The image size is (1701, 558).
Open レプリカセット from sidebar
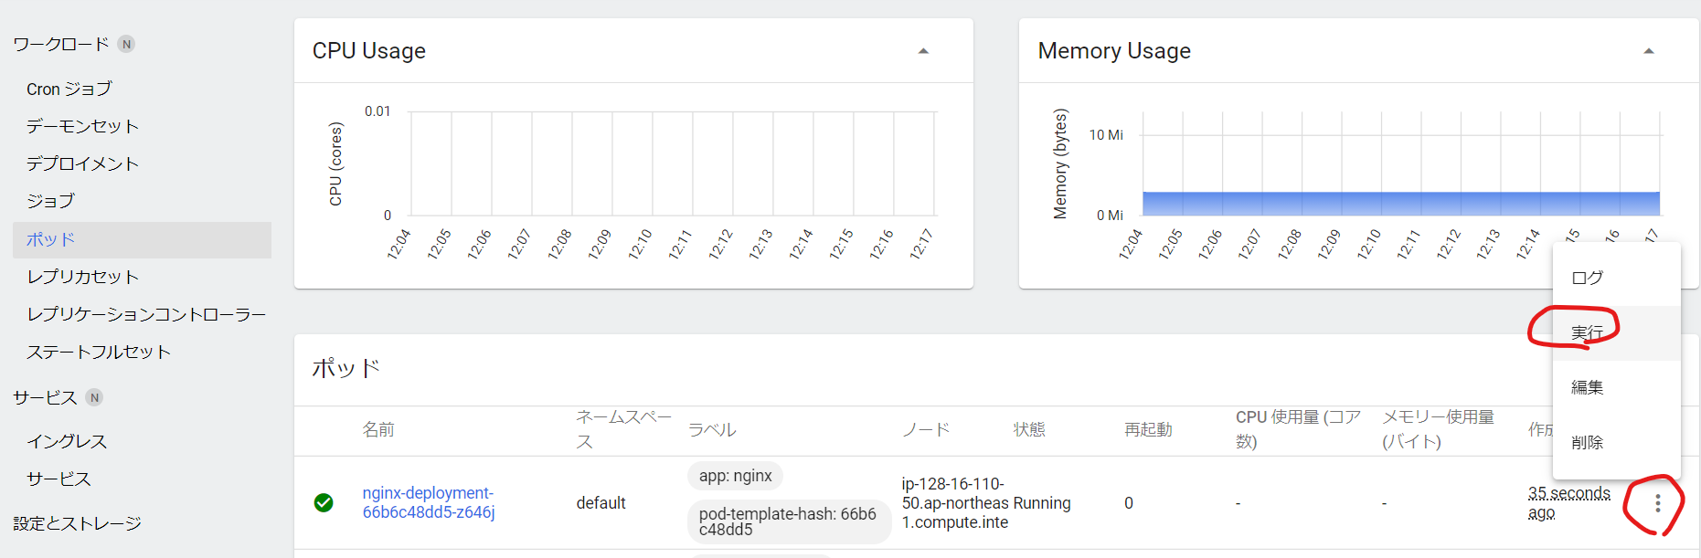point(82,277)
